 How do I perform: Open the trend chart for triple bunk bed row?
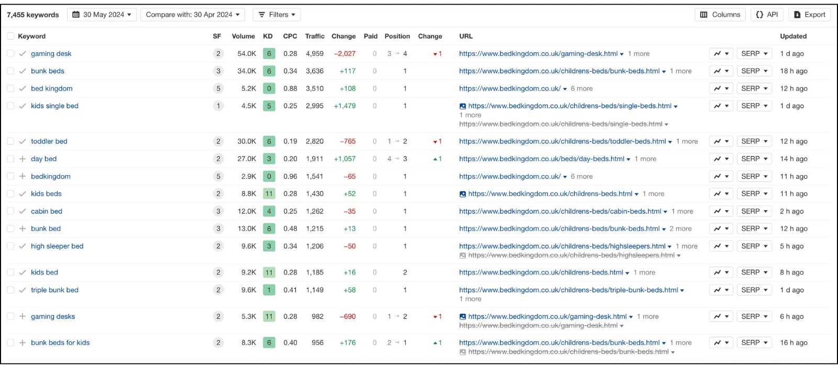click(x=721, y=290)
